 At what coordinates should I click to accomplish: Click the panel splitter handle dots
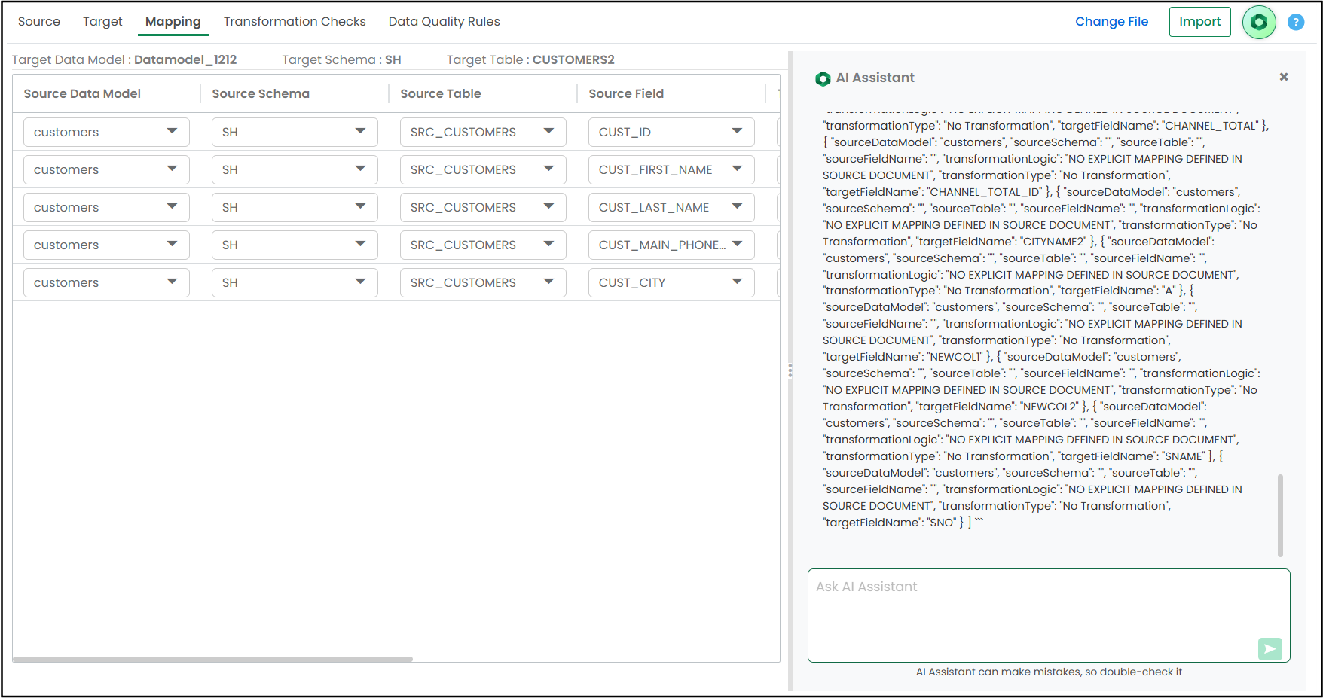[790, 370]
